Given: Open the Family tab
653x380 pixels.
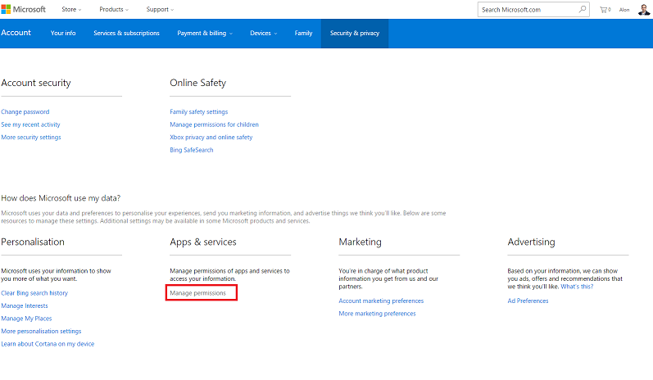Looking at the screenshot, I should (x=303, y=33).
